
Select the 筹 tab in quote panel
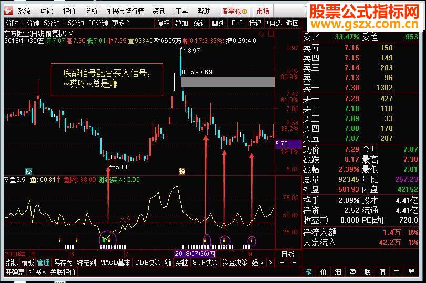coord(411,272)
